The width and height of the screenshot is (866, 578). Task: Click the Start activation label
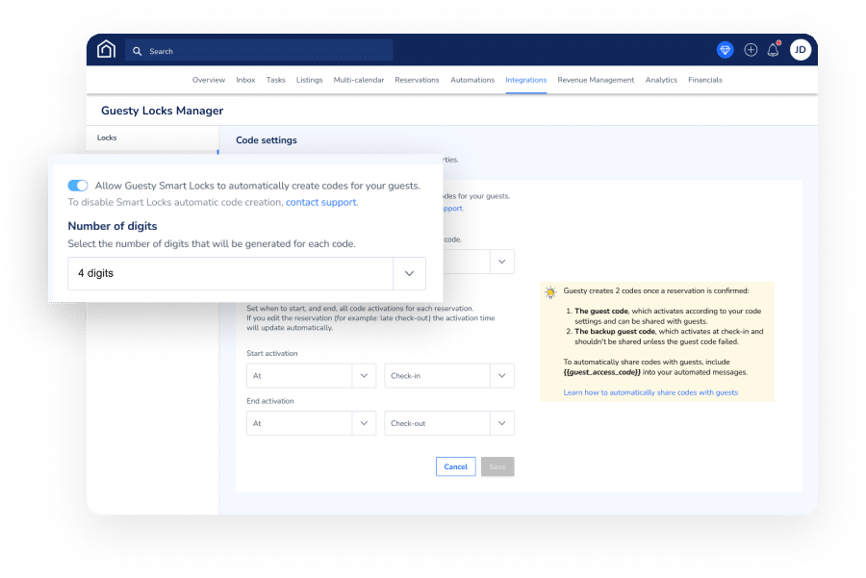(x=271, y=353)
